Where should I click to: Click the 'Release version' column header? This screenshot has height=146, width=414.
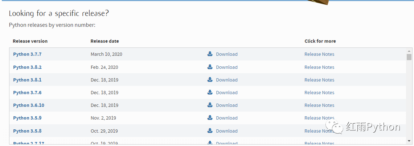point(30,41)
